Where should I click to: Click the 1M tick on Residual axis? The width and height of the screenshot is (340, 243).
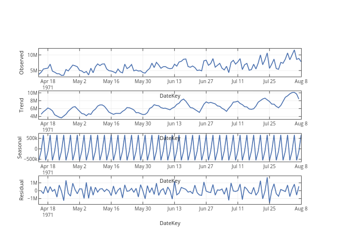click(32, 183)
